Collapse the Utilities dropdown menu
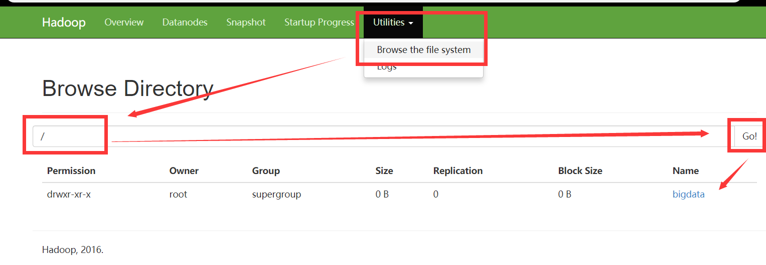The image size is (766, 265). [393, 22]
